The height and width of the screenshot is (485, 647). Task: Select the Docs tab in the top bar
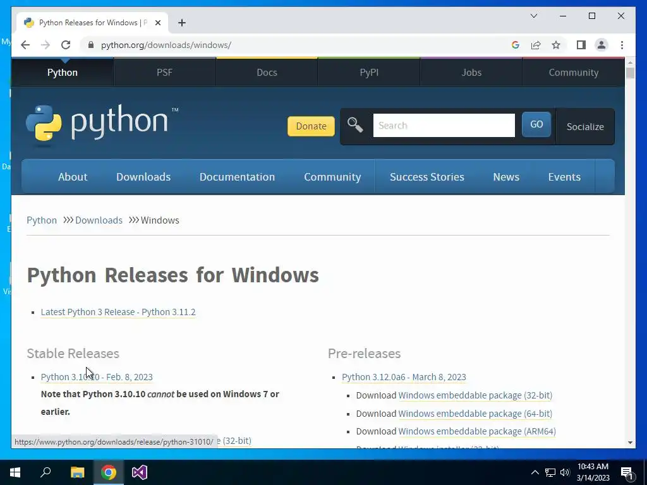(267, 72)
